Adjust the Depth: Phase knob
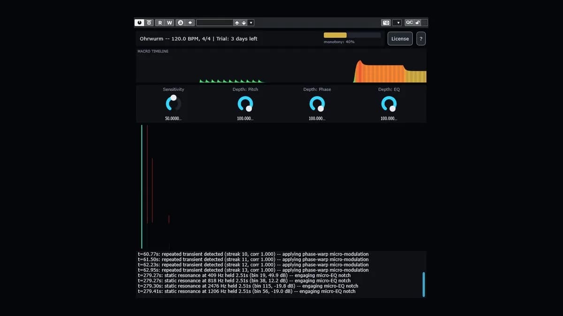Image resolution: width=563 pixels, height=316 pixels. coord(317,103)
